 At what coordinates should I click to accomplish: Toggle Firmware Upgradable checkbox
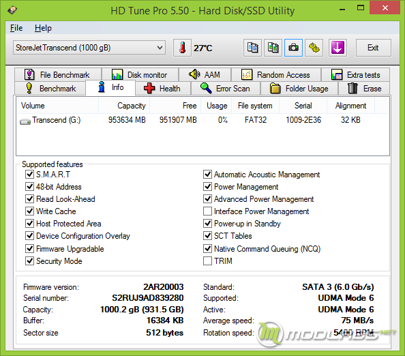coord(29,248)
